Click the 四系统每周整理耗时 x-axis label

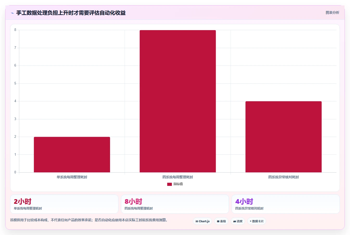click(178, 177)
